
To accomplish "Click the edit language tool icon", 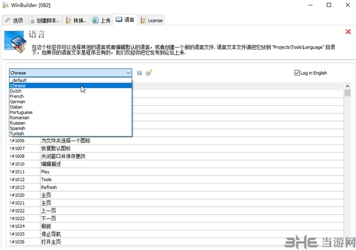I will point(149,72).
